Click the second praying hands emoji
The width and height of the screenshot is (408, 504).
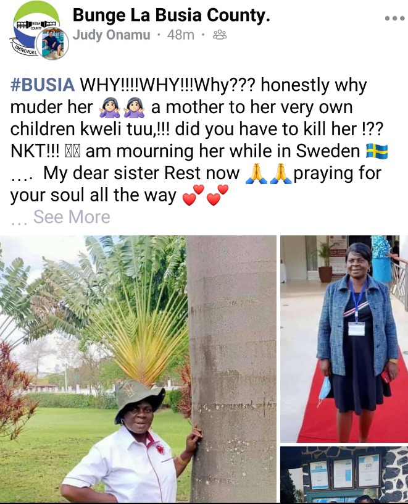(281, 174)
